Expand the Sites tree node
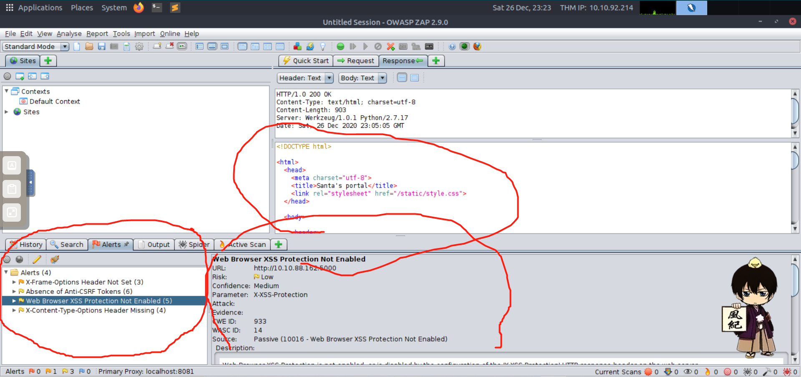Image resolution: width=801 pixels, height=377 pixels. coord(7,112)
